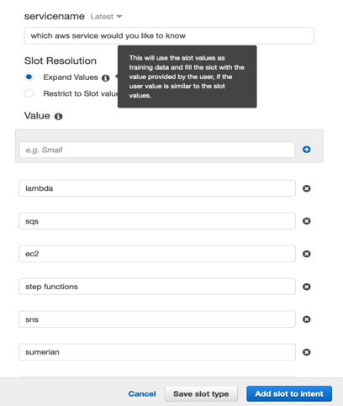The width and height of the screenshot is (343, 406).
Task: Click the lambda value text field
Action: 157,188
